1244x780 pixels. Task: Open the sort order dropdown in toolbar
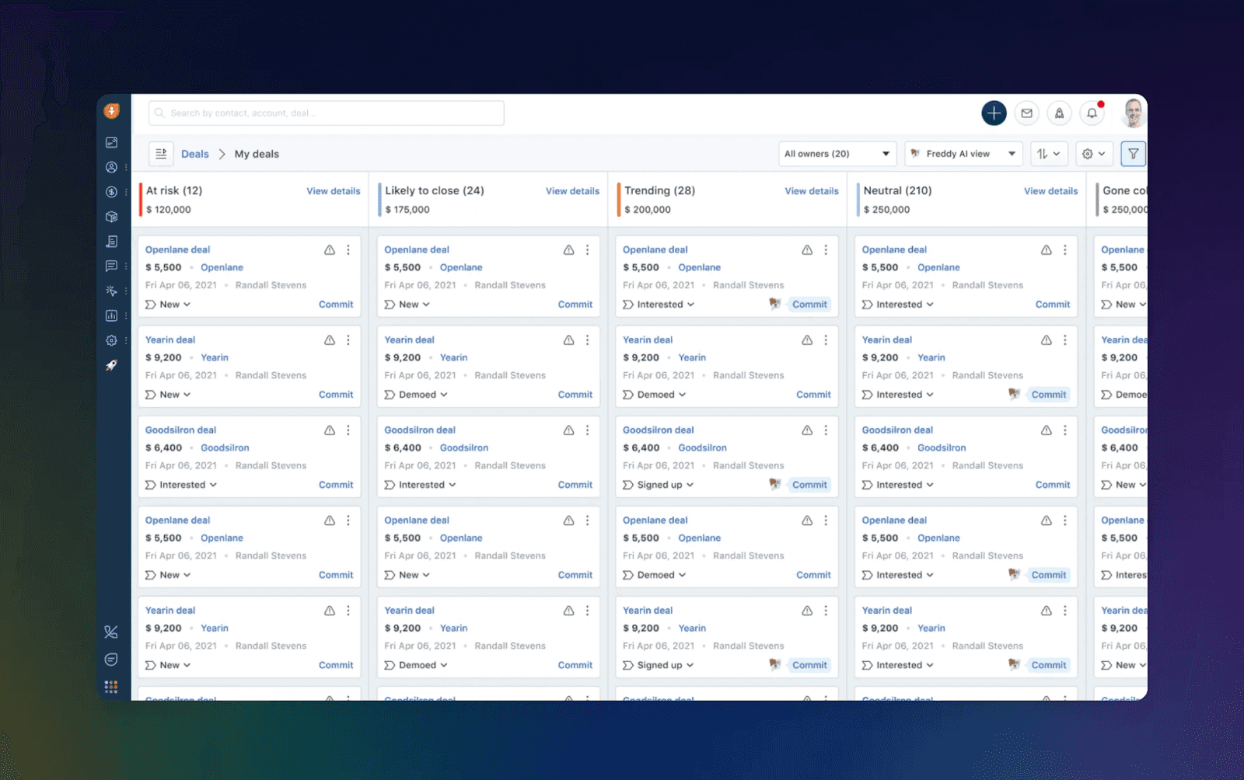tap(1049, 153)
